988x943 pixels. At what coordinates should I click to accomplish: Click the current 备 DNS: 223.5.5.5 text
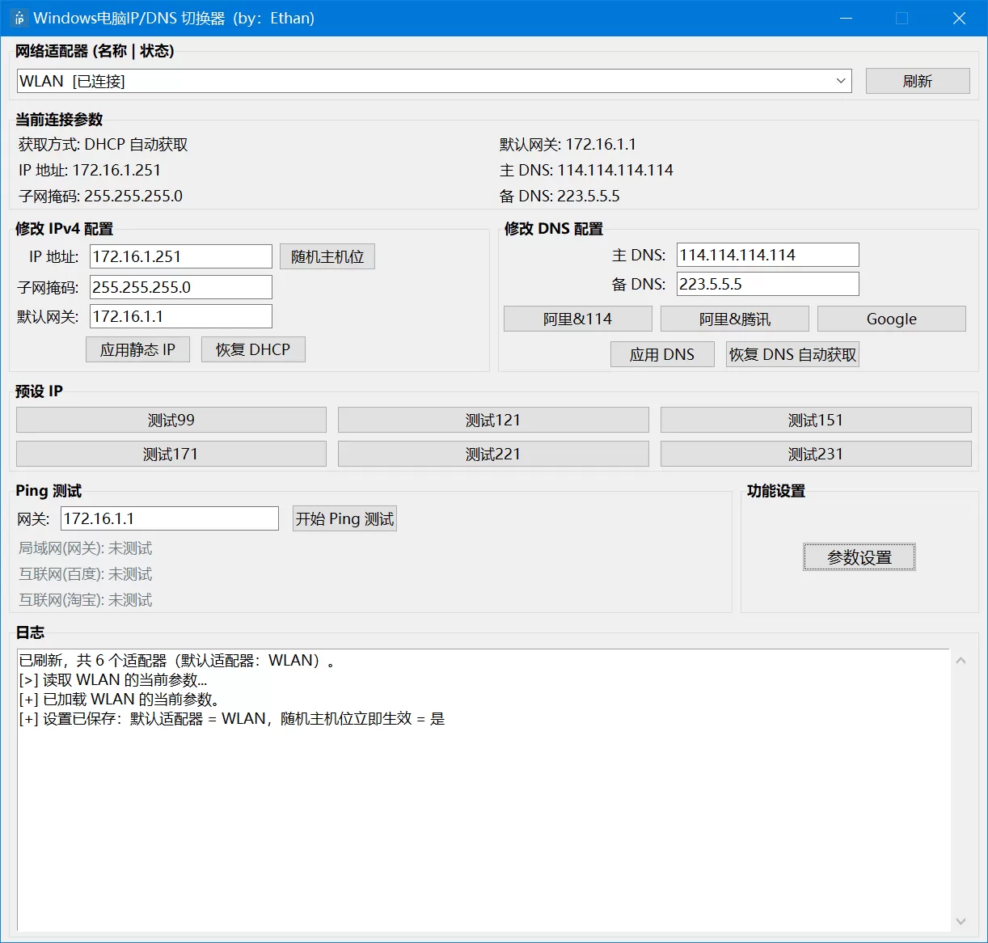click(x=559, y=196)
